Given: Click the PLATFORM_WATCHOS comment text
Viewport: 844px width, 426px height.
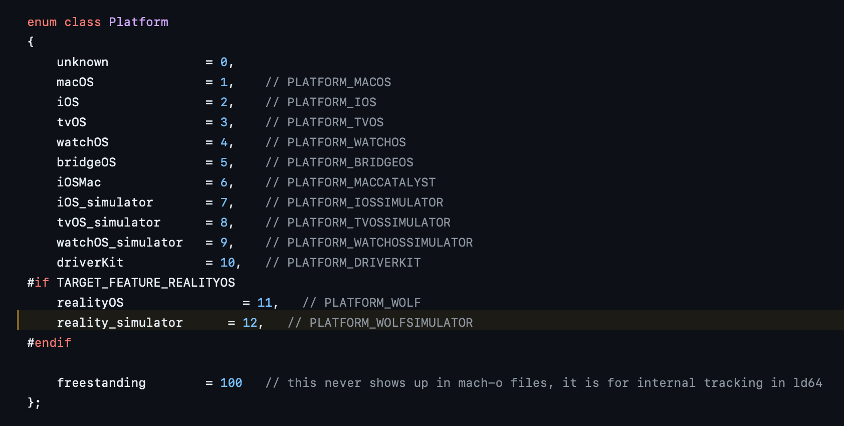Looking at the screenshot, I should pos(346,142).
